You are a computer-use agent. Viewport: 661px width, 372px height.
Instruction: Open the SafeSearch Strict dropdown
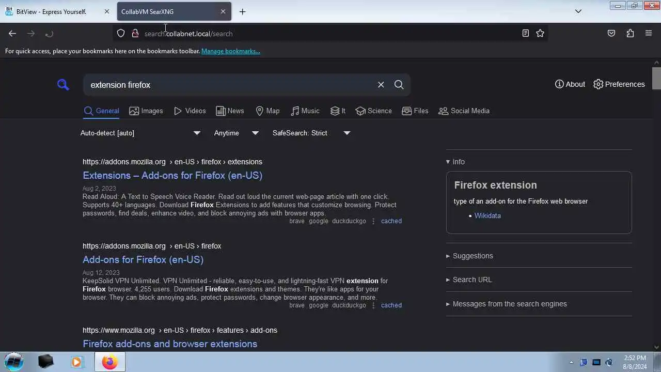pos(311,133)
